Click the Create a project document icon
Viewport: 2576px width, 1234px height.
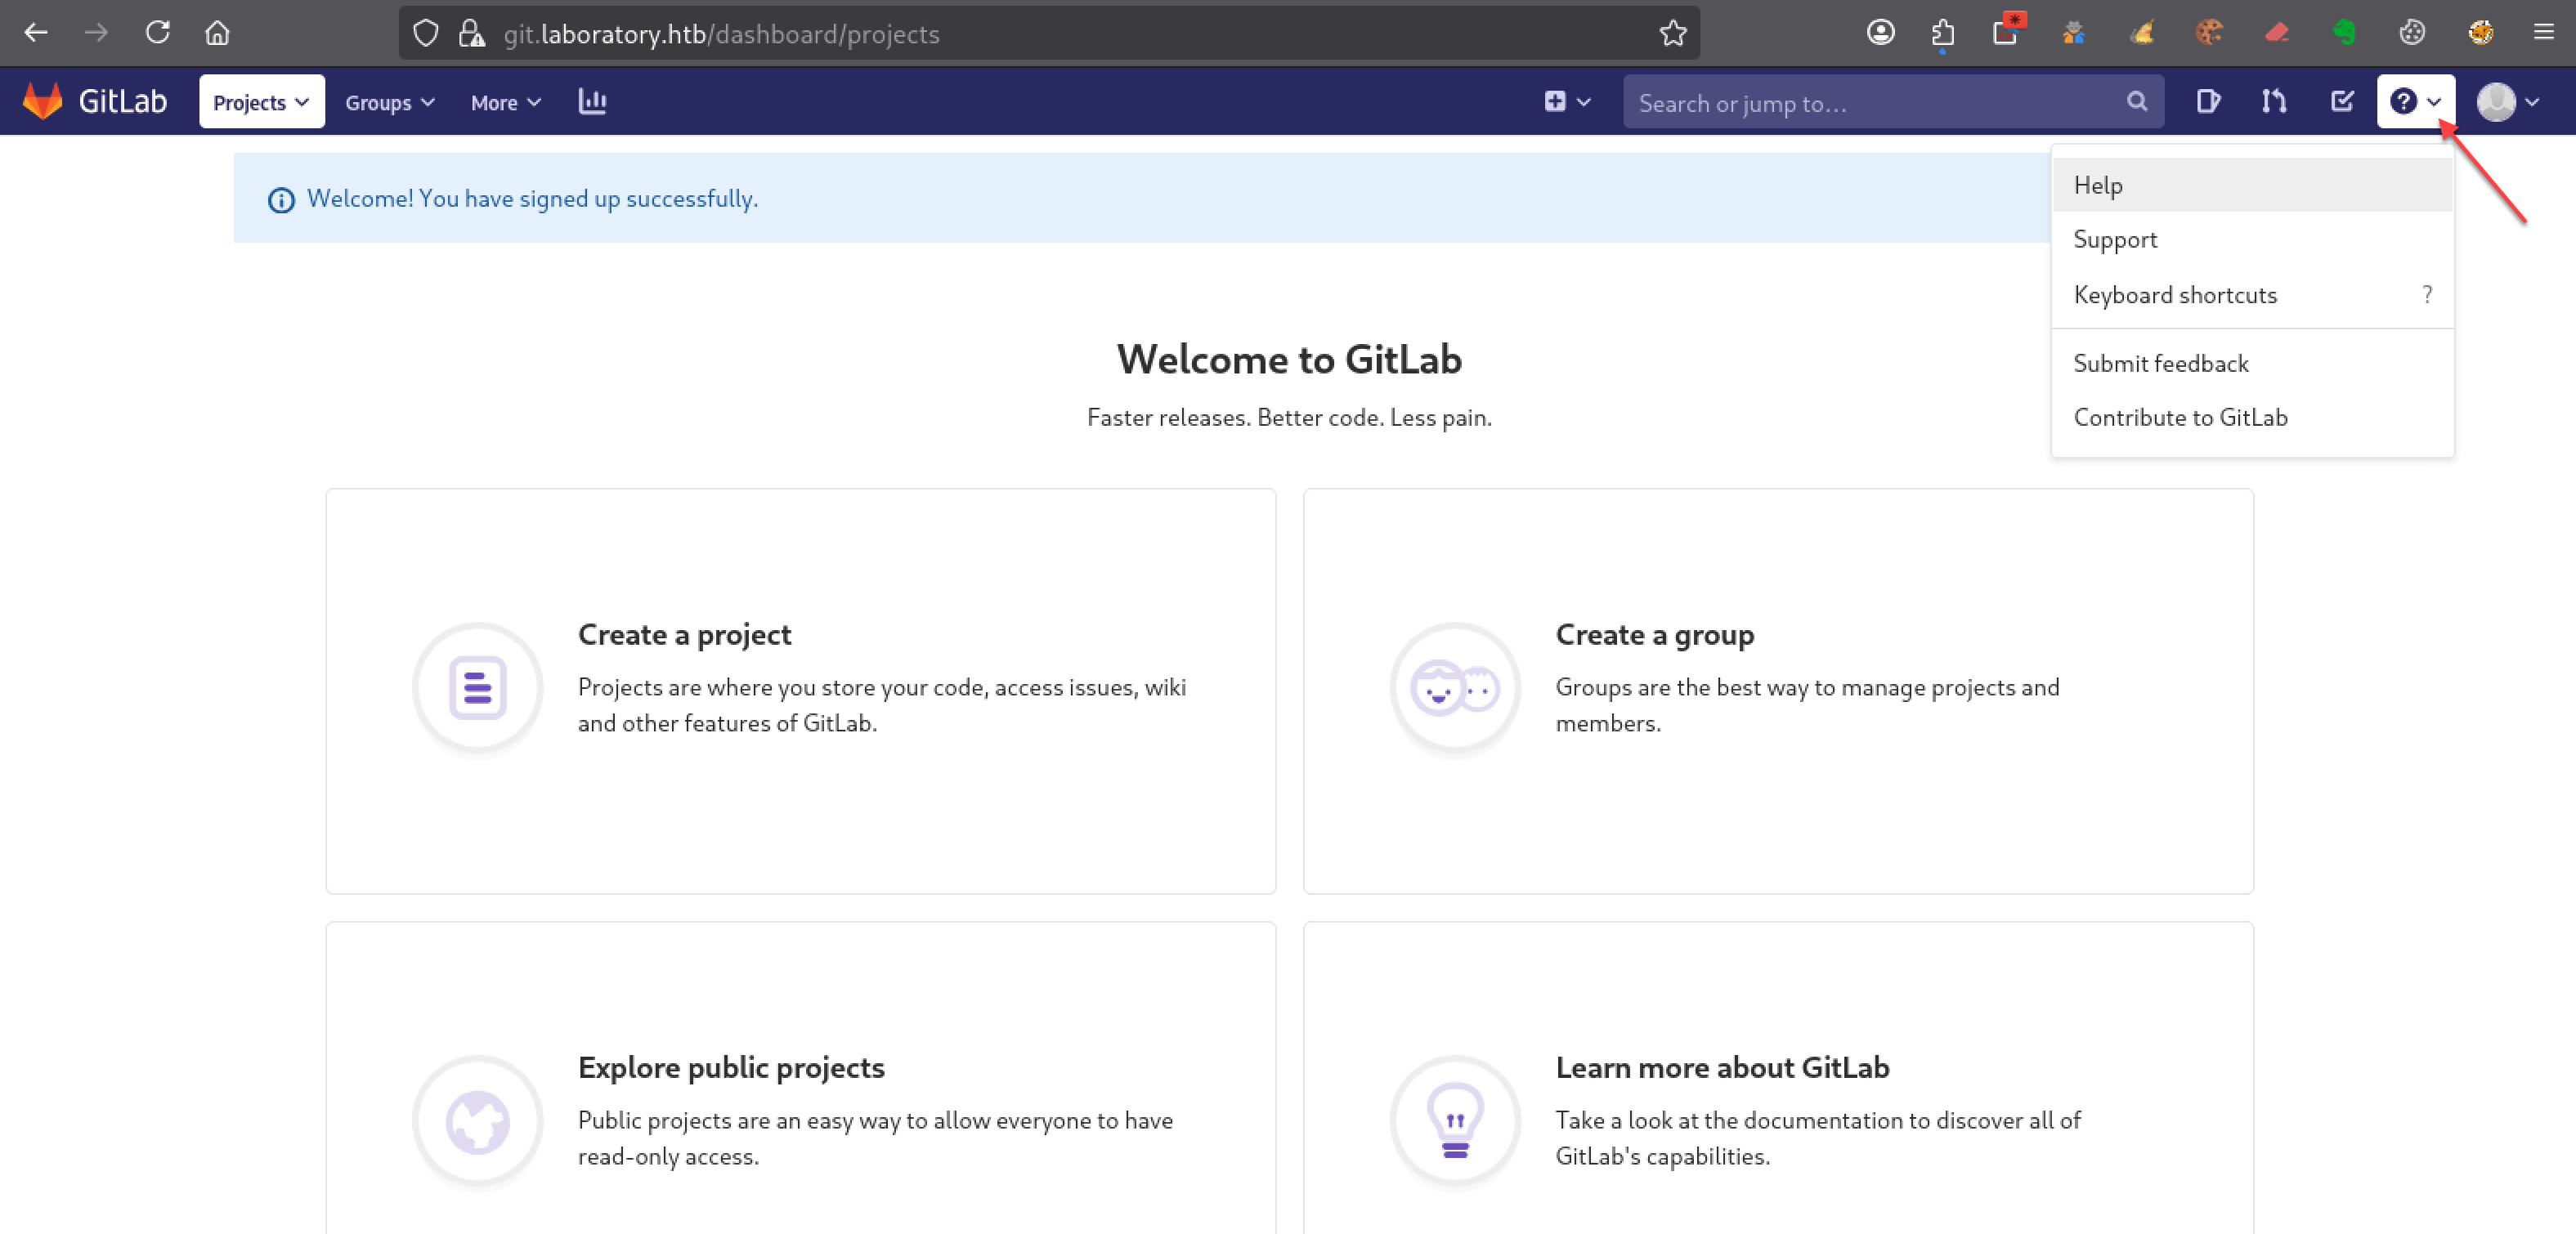477,688
